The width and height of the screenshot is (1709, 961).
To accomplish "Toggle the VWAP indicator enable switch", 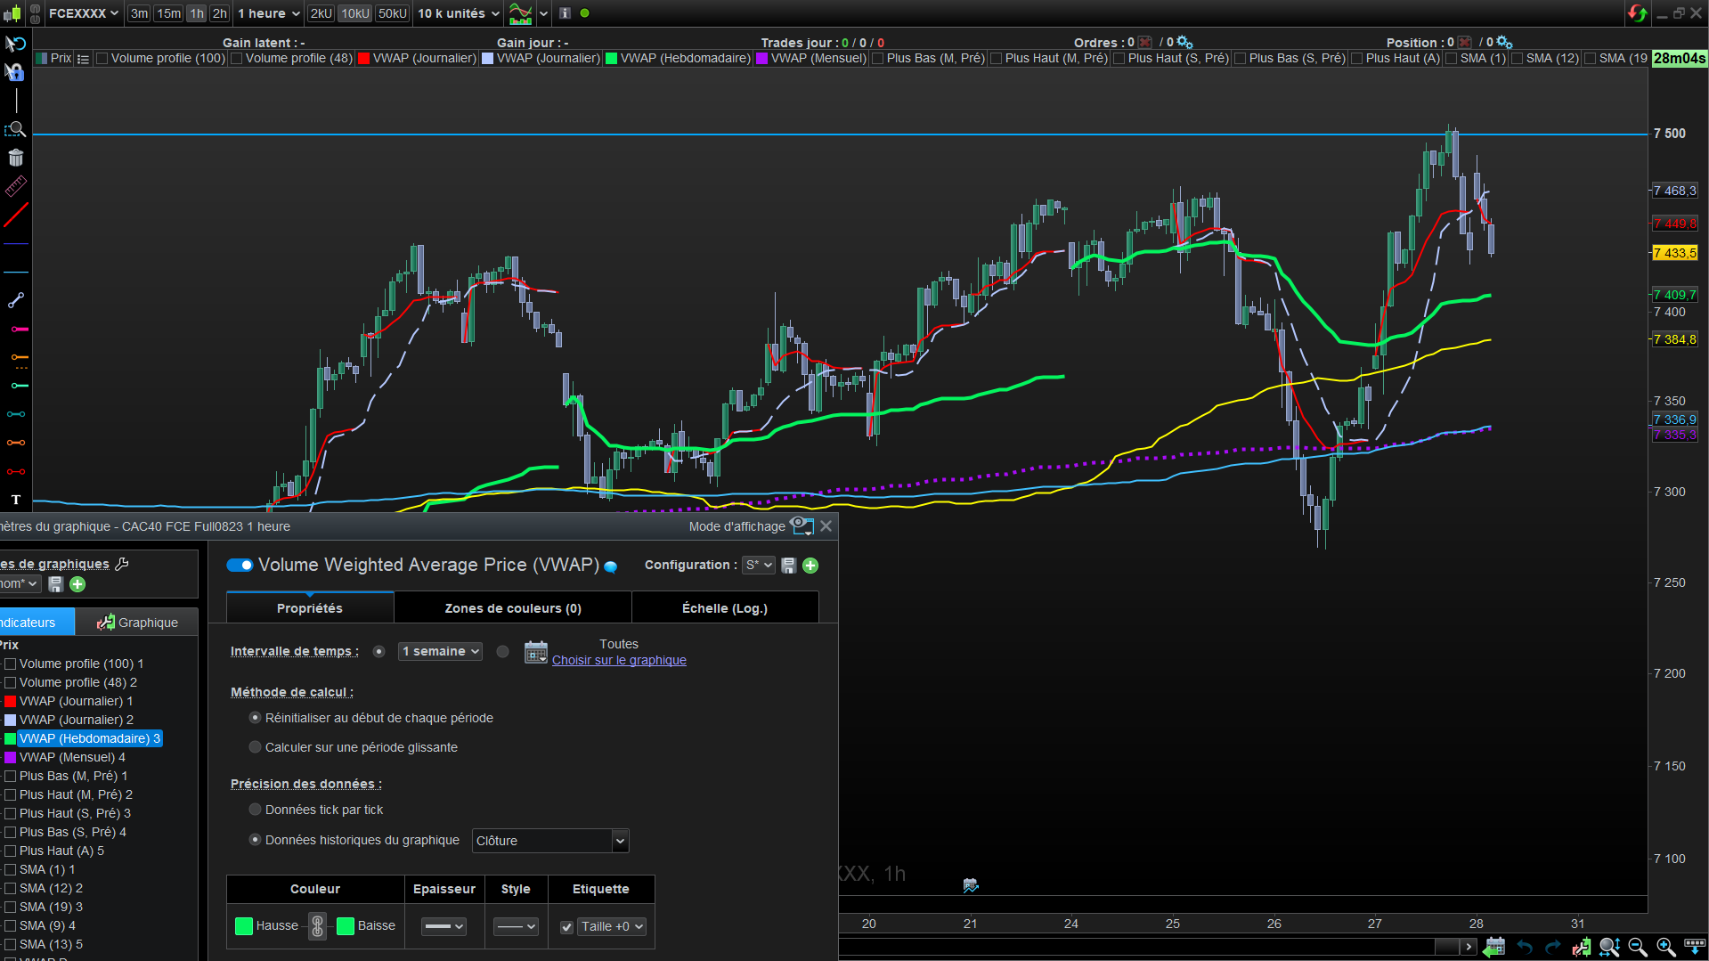I will pos(240,566).
